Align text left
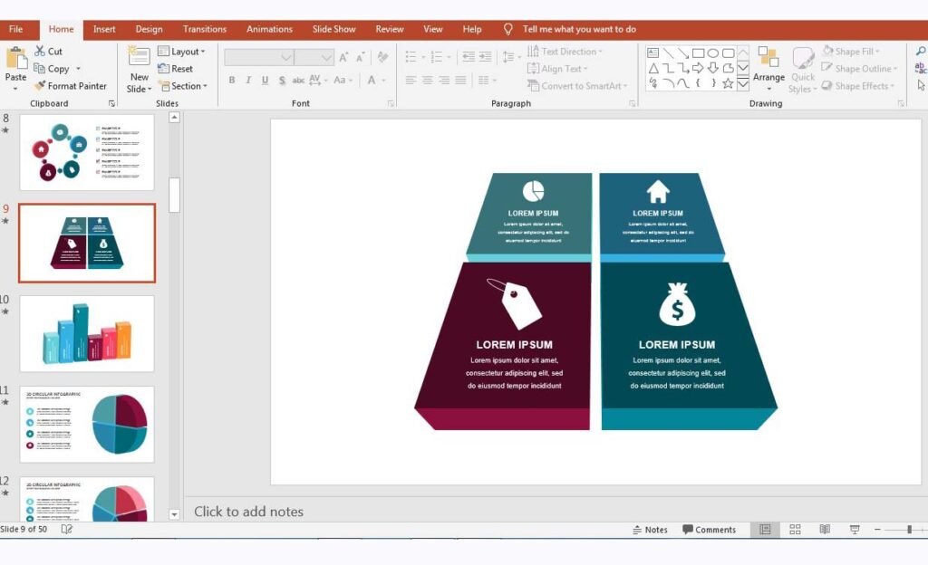928x565 pixels. (x=411, y=80)
